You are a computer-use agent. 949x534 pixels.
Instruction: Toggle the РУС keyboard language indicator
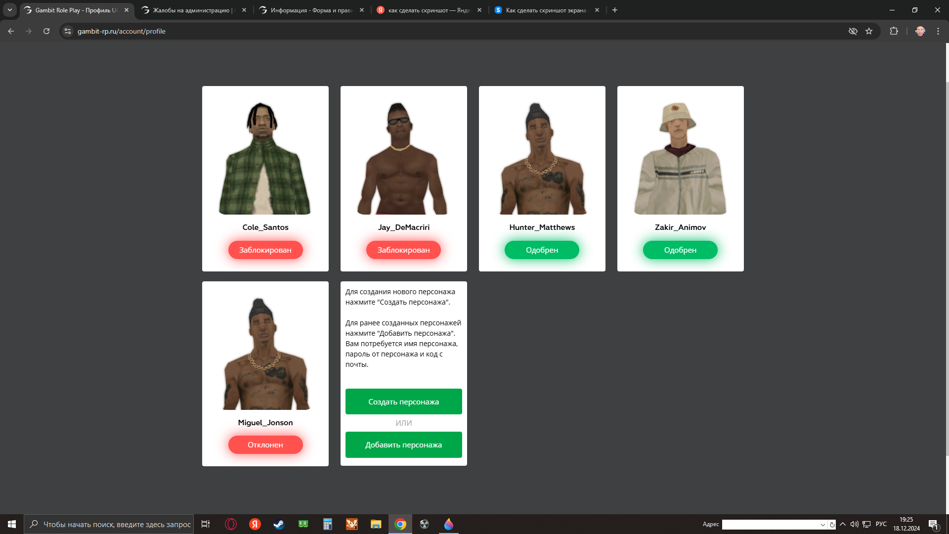[x=881, y=524]
